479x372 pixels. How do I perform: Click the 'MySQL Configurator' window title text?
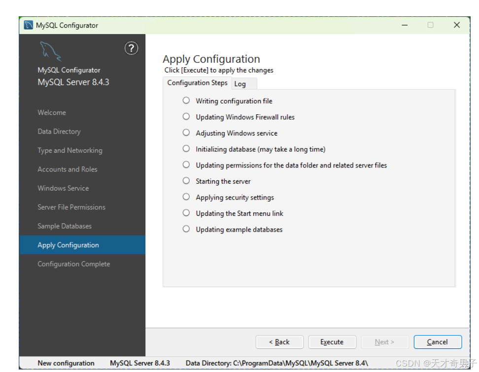(x=67, y=25)
